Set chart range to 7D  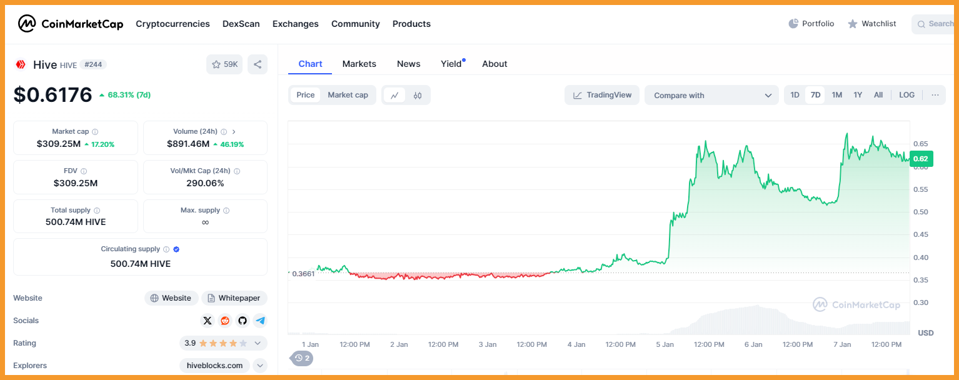coord(815,95)
